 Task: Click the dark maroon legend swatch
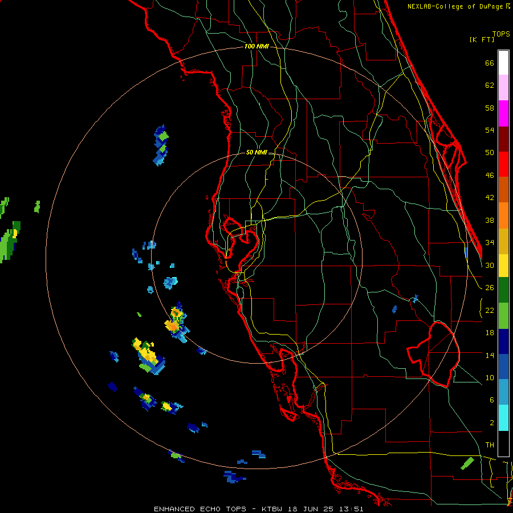[503, 139]
